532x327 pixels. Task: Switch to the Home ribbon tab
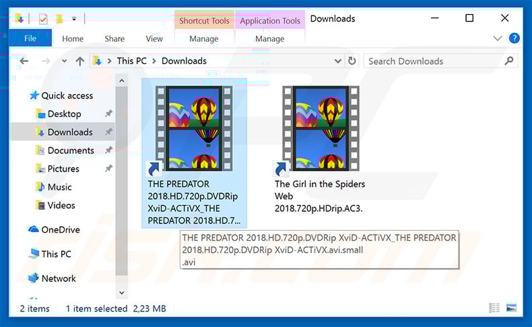tap(73, 39)
